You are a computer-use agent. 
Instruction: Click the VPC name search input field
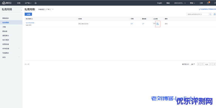coord(197,14)
